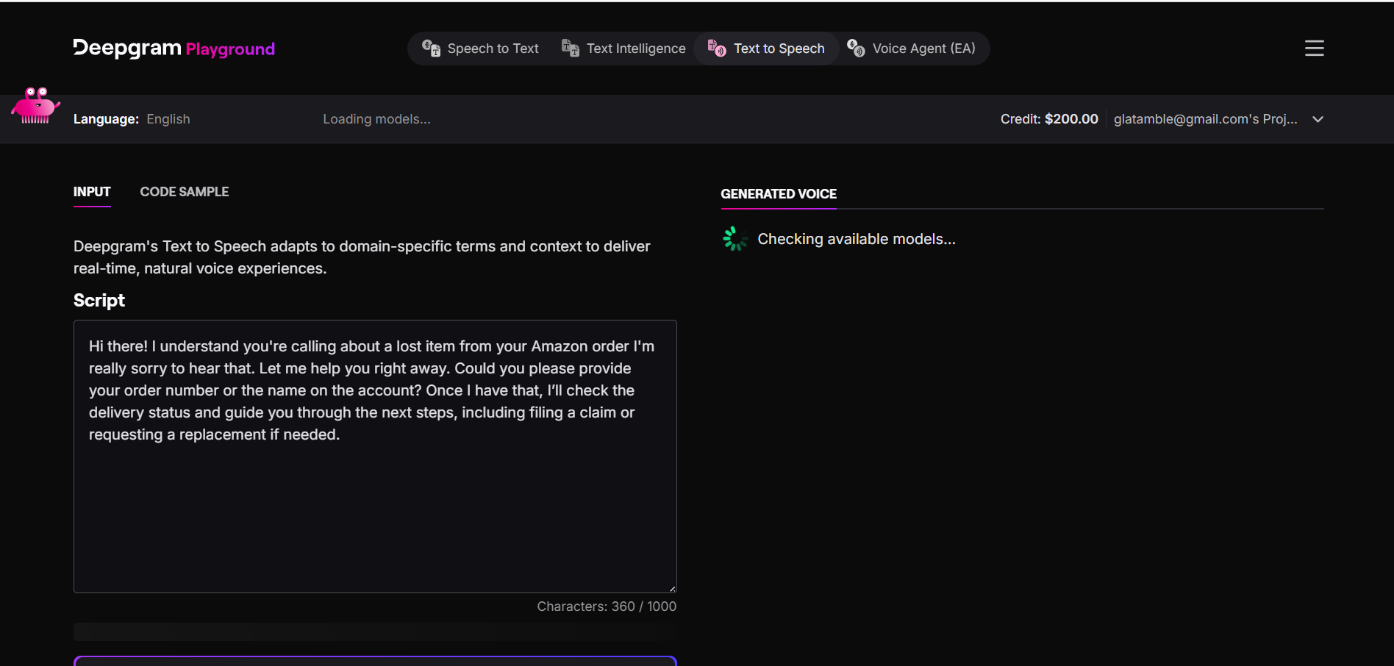Screen dimensions: 1394x666
Task: Click the Text to Speech icon
Action: pyautogui.click(x=717, y=48)
